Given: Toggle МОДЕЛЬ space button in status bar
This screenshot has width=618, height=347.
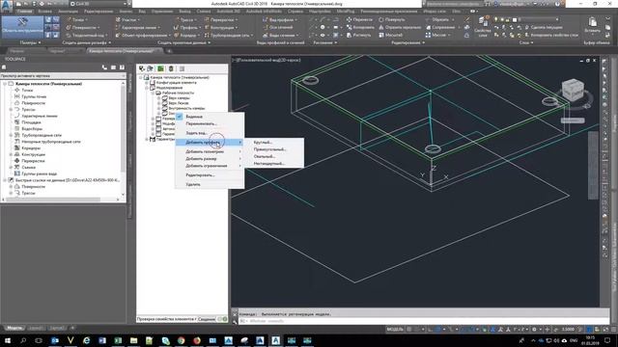Looking at the screenshot, I should tap(395, 330).
